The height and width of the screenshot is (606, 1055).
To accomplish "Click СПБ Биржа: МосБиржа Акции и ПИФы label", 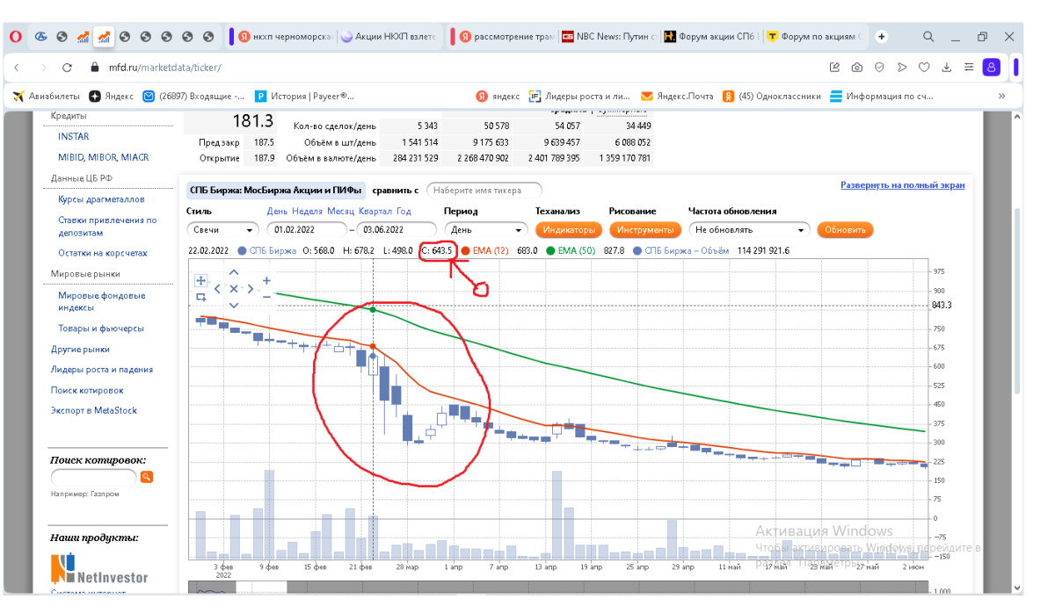I will click(276, 190).
